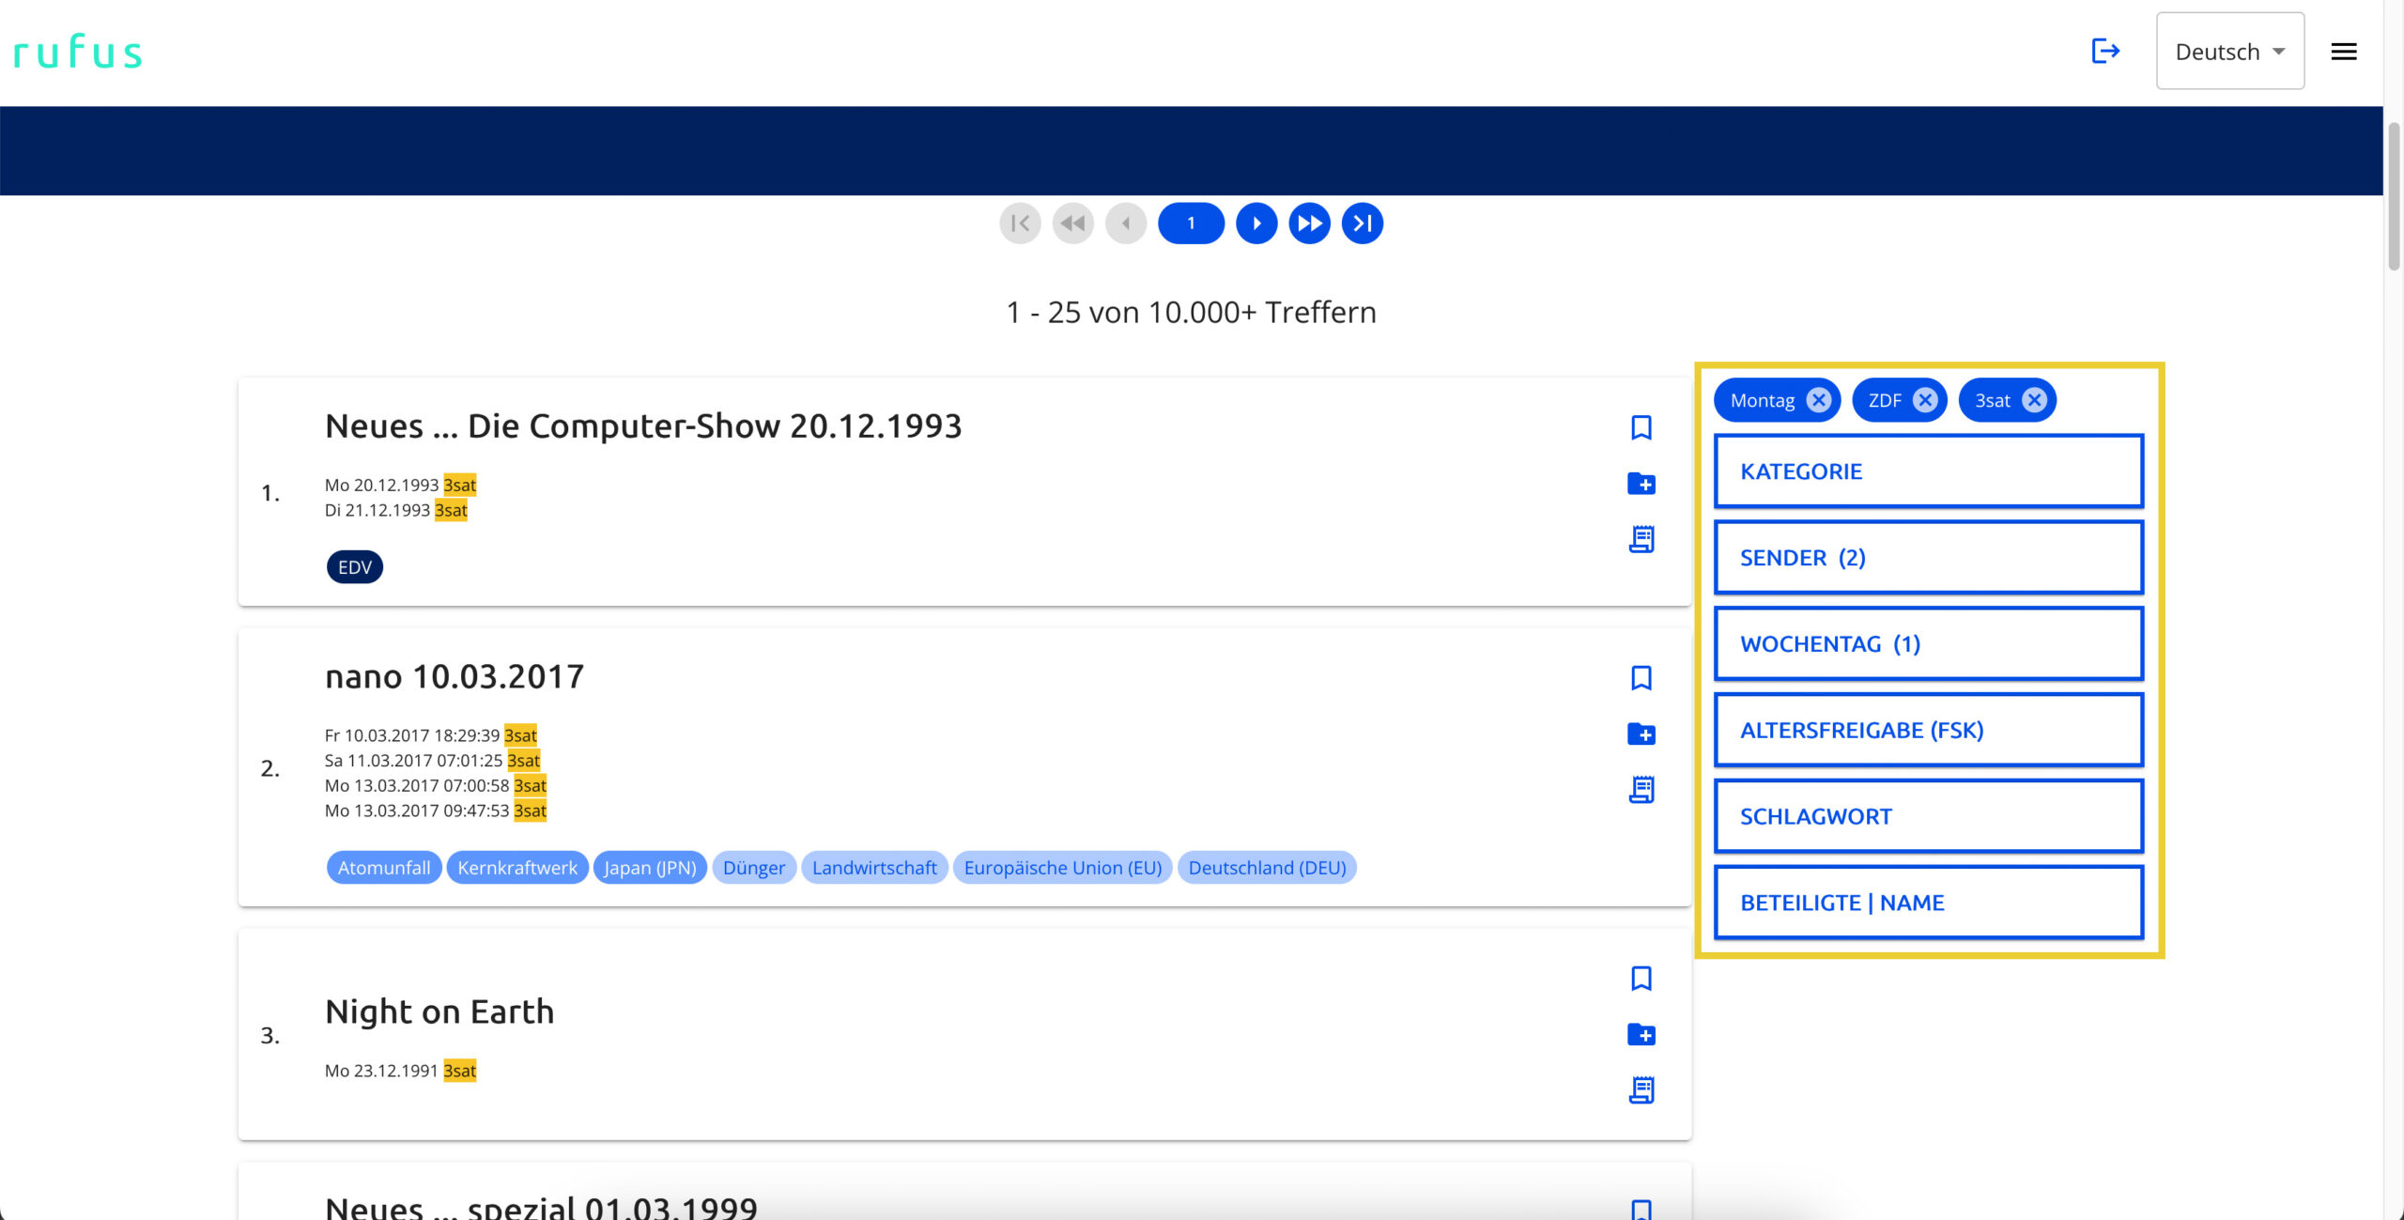Expand the WOCHENTAG (1) filter
The height and width of the screenshot is (1220, 2404).
coord(1928,644)
